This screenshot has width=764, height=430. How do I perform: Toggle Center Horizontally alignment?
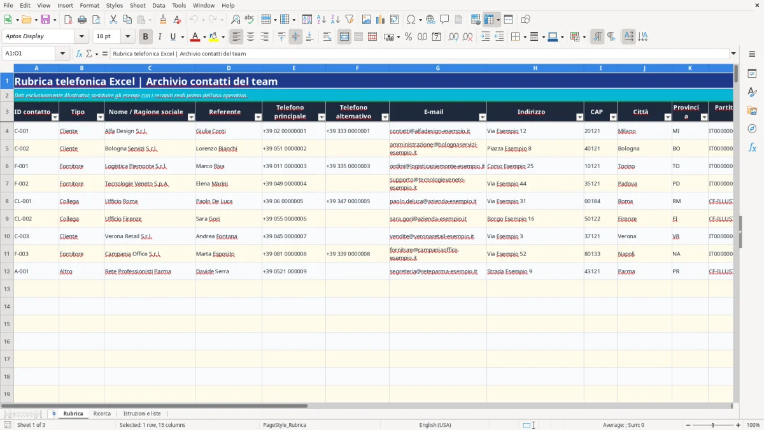[x=251, y=37]
